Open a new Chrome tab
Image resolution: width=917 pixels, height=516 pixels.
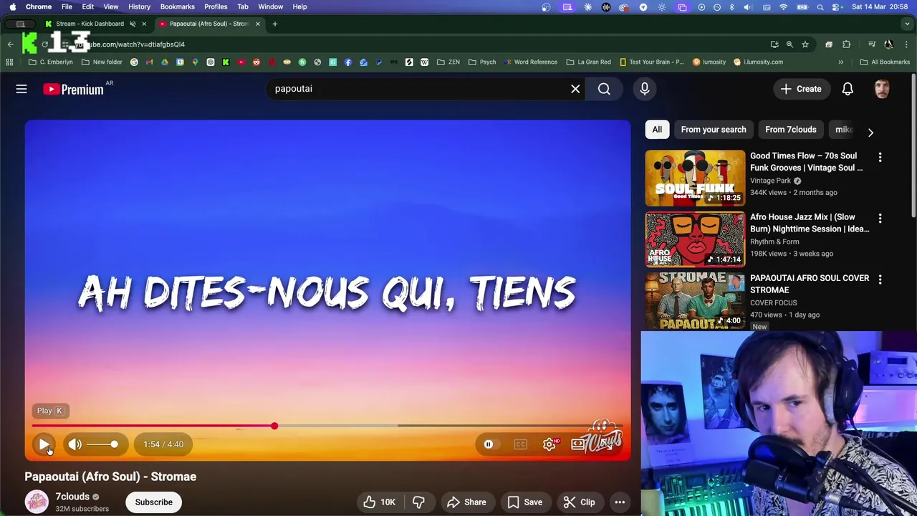[274, 24]
